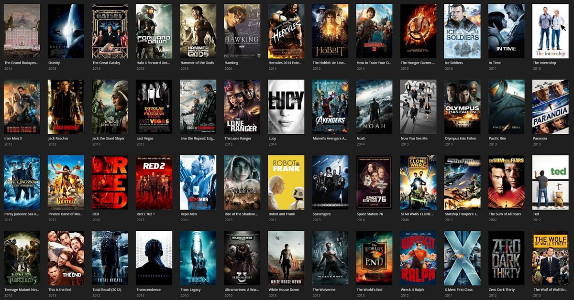Select Olympus Has Fallen poster
Screen dimensions: 574x300
pyautogui.click(x=462, y=107)
